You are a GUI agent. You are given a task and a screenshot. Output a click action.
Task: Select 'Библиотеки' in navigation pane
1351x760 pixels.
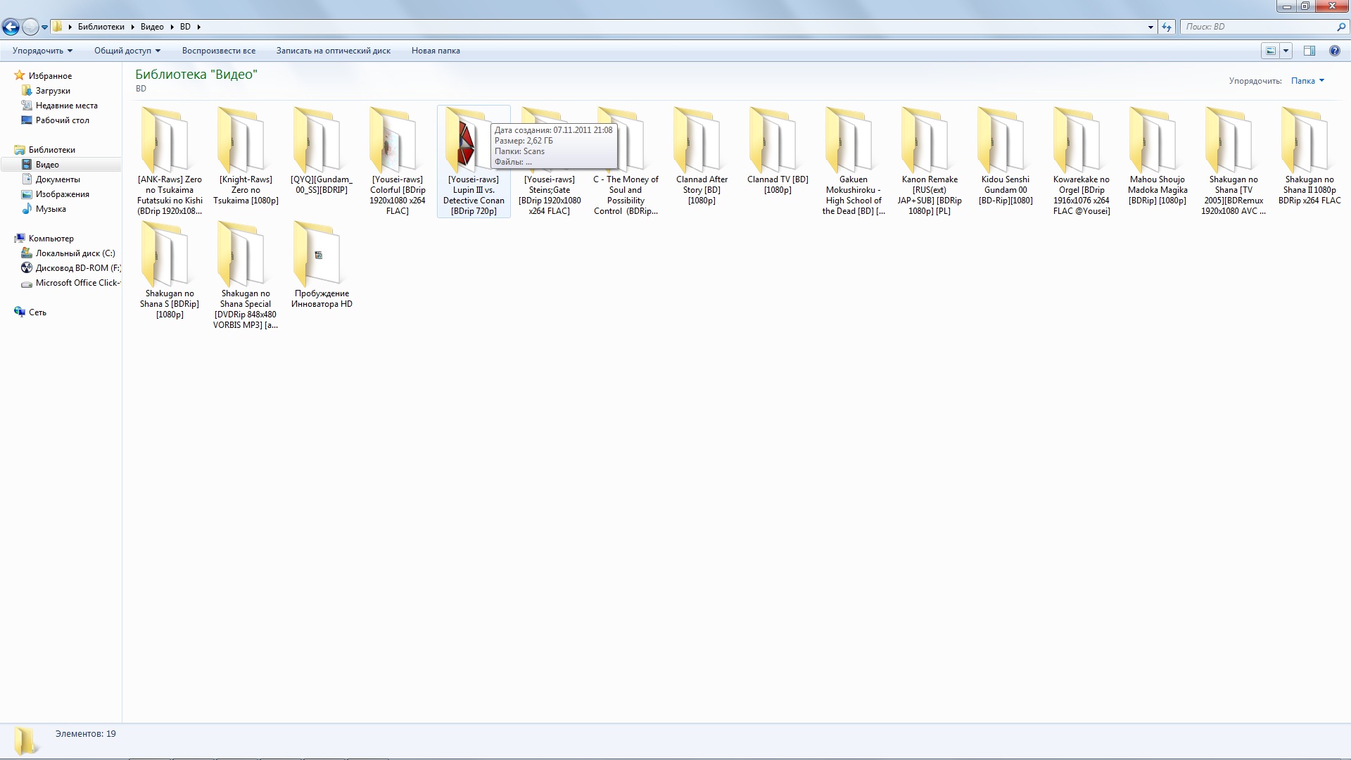tap(51, 150)
